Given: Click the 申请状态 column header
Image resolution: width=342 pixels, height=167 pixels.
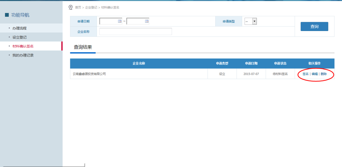Looking at the screenshot, I should coord(280,63).
